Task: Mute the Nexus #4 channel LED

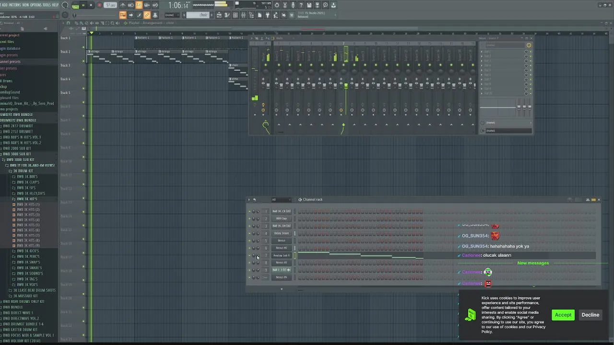Action: tap(249, 277)
